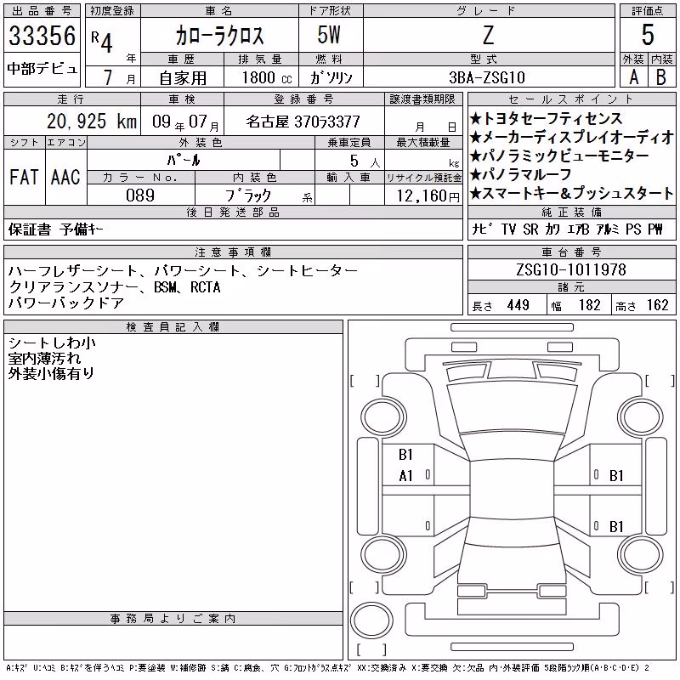Viewport: 680px width, 680px height.
Task: Click the air conditioner value AAC
Action: point(65,177)
